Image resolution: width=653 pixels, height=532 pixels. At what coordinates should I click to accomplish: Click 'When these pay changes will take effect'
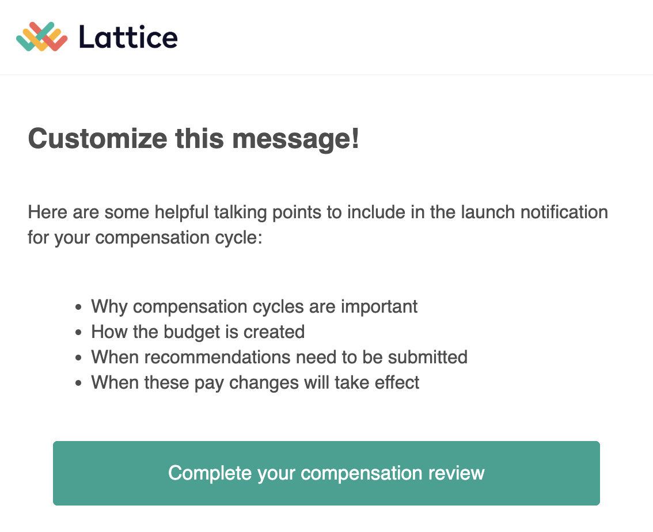pos(255,383)
